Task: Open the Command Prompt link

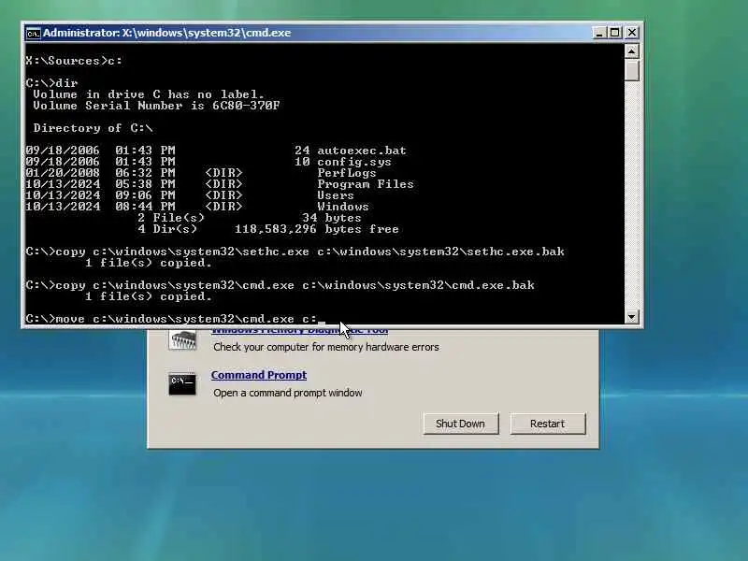Action: tap(259, 375)
